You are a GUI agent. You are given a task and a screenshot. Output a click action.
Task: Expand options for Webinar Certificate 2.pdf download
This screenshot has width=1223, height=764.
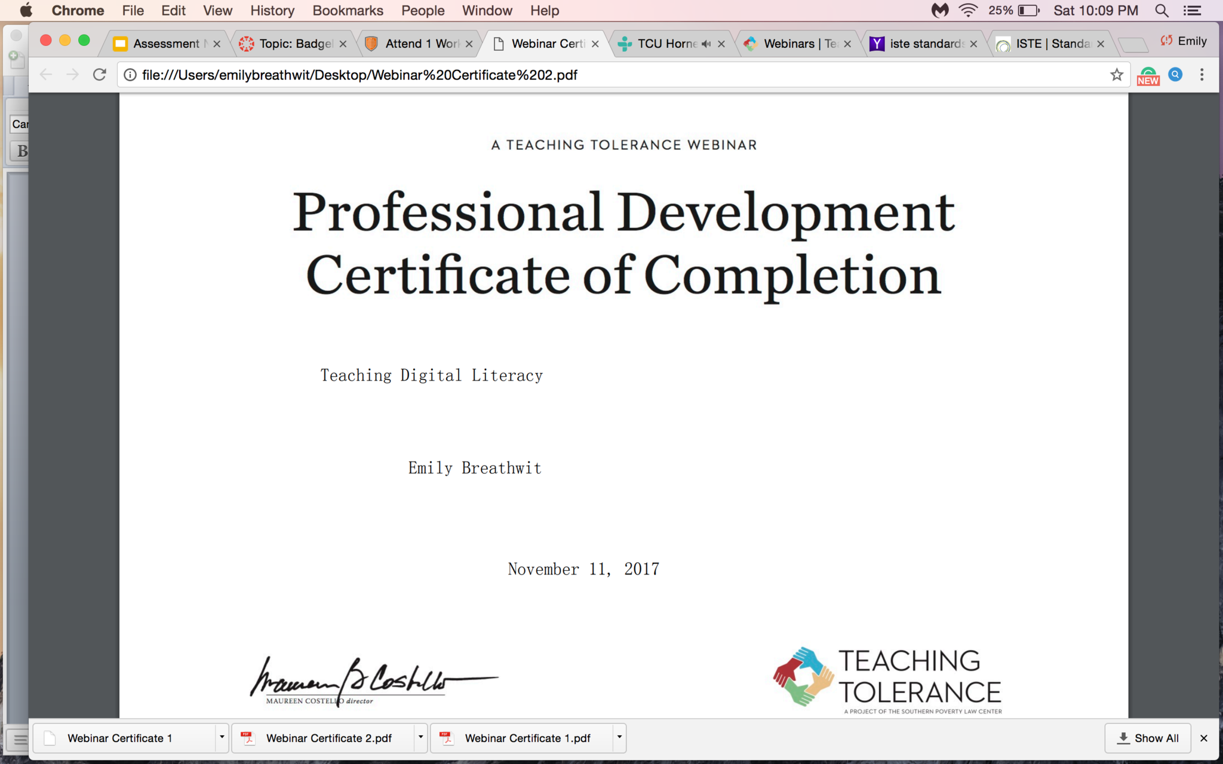pyautogui.click(x=420, y=737)
